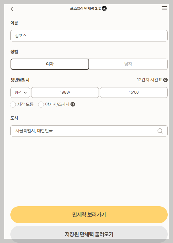Open the 양력 calendar type dropdown
This screenshot has width=173, height=243.
(20, 92)
